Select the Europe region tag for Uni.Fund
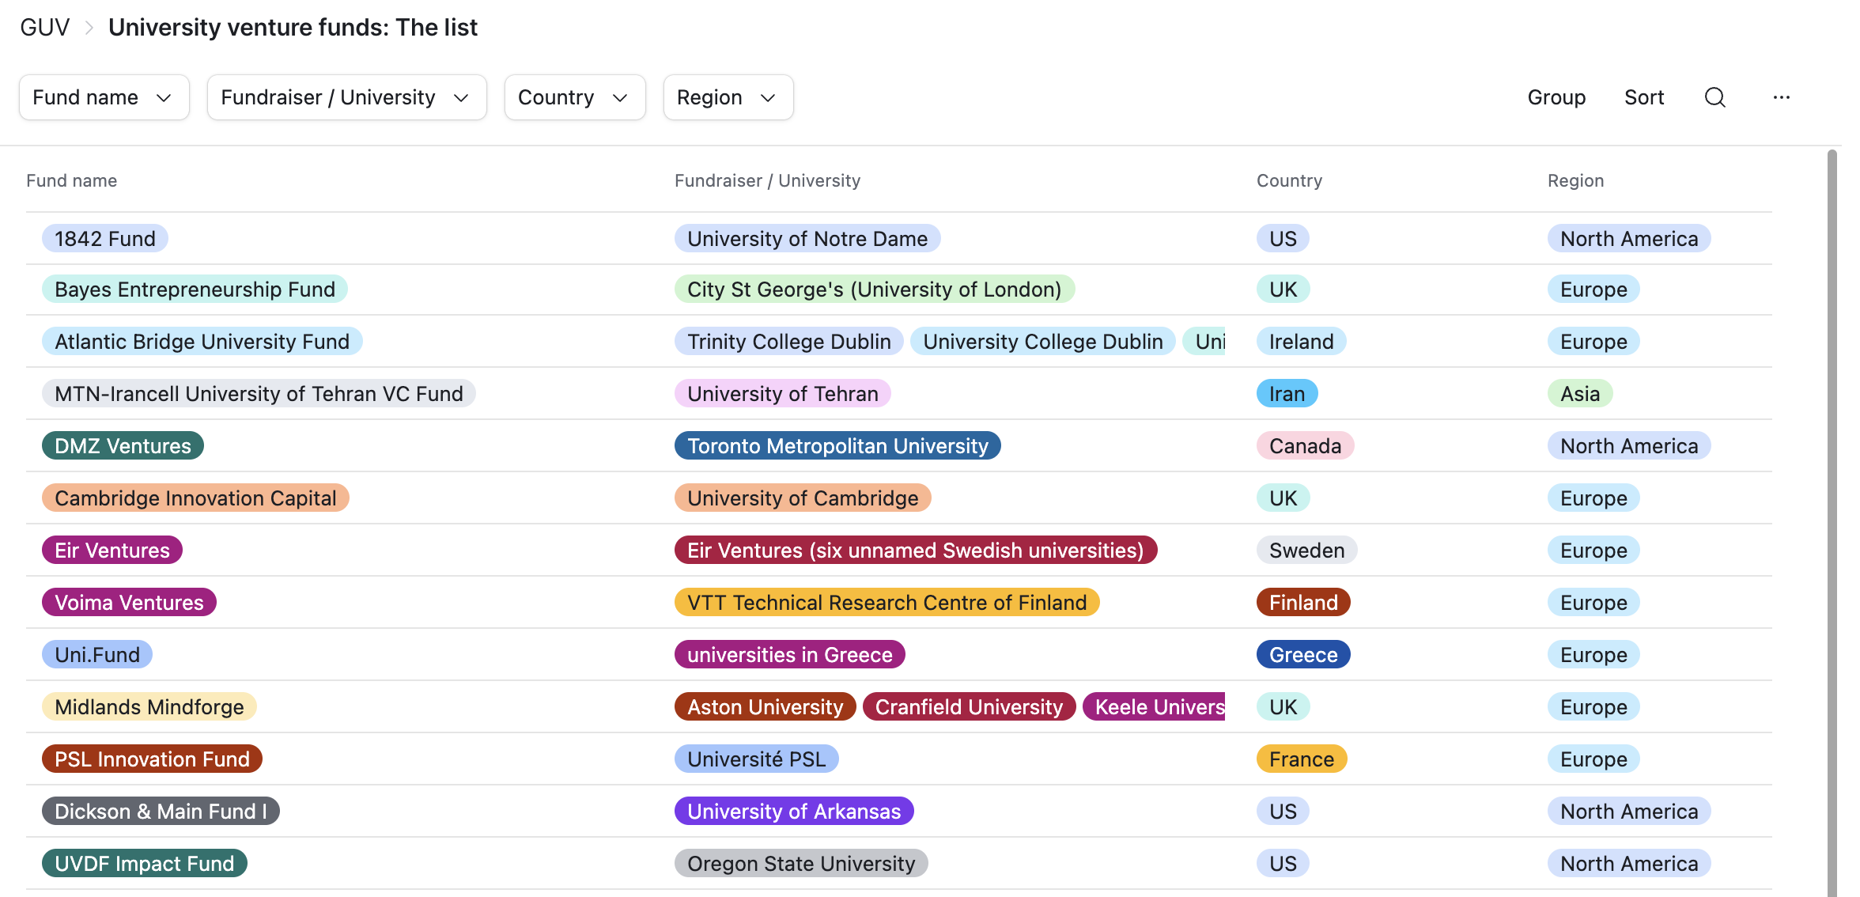Viewport: 1860px width, 897px height. pyautogui.click(x=1593, y=654)
